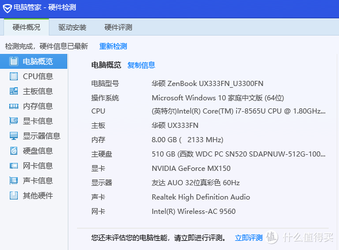Switch to the 驱动安装 tab
The width and height of the screenshot is (339, 250).
(72, 28)
